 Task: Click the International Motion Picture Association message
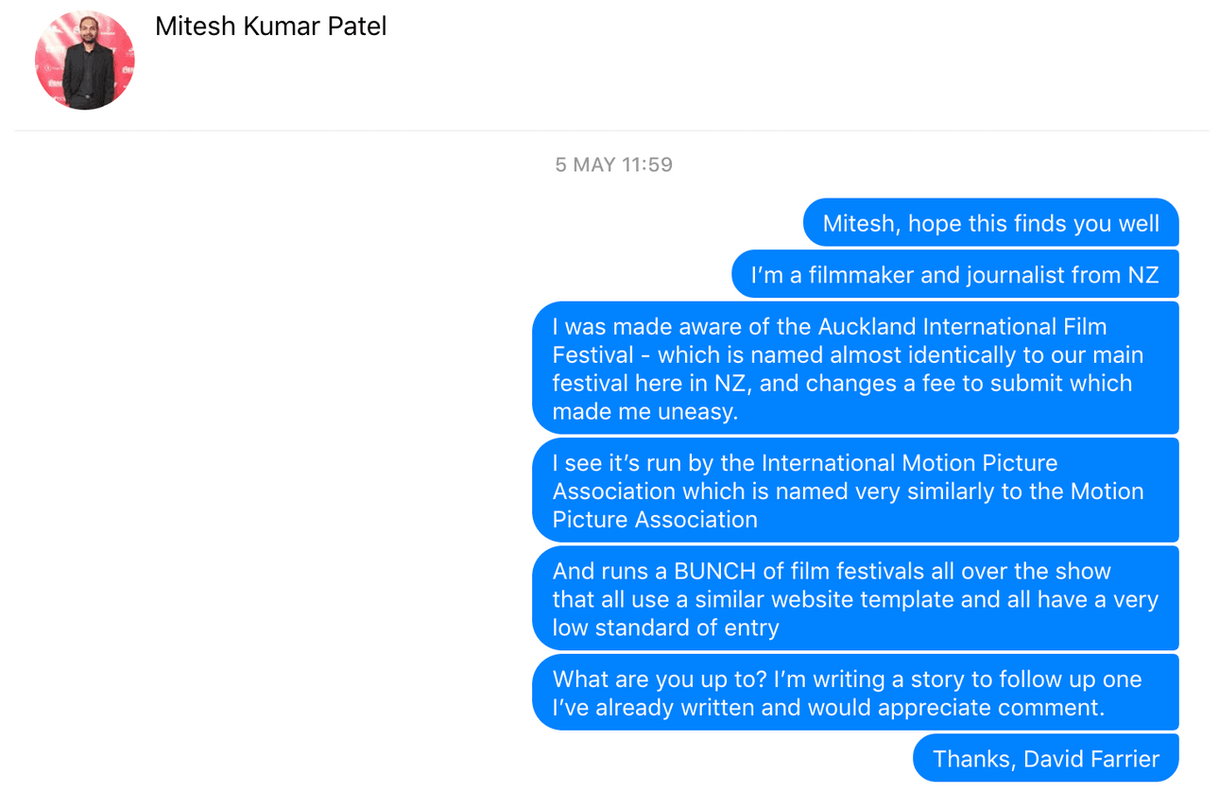(855, 490)
